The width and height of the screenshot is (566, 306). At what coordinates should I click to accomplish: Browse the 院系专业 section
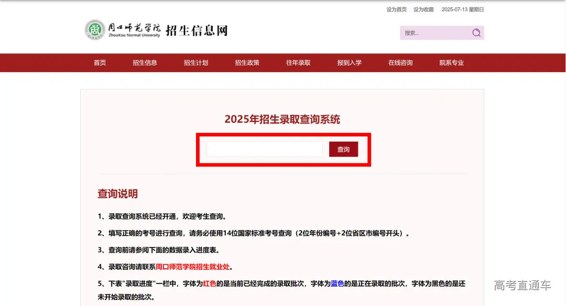451,63
